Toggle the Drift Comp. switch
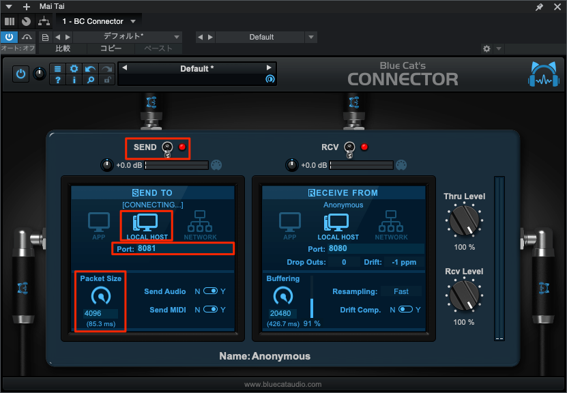 (405, 310)
